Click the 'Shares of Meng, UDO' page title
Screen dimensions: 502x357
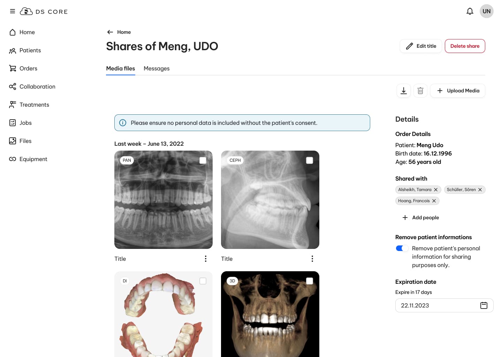point(162,46)
